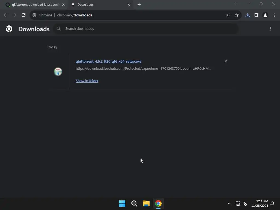
Task: Open the Chrome downloads tray icon
Action: point(248,15)
